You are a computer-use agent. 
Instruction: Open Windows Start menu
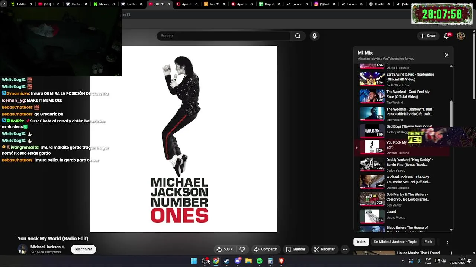194,261
